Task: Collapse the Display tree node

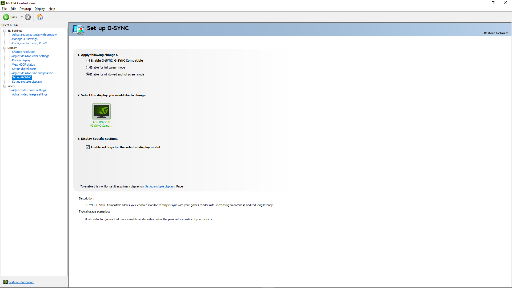Action: coord(5,48)
